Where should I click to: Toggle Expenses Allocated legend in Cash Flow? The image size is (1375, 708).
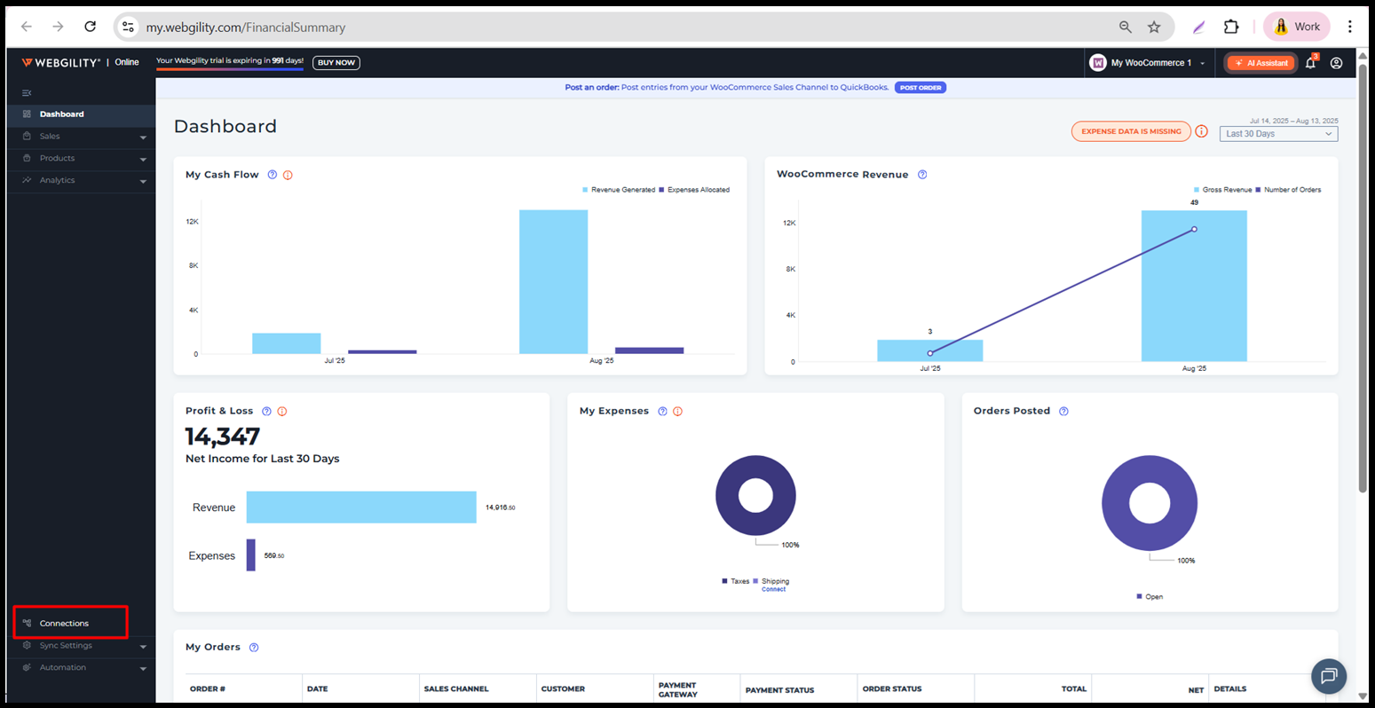coord(694,190)
